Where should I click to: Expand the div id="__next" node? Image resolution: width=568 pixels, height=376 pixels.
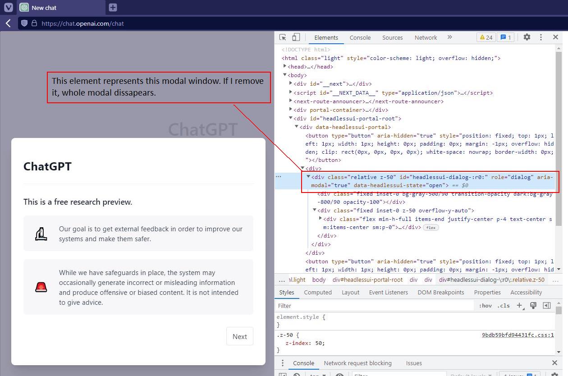pyautogui.click(x=291, y=83)
